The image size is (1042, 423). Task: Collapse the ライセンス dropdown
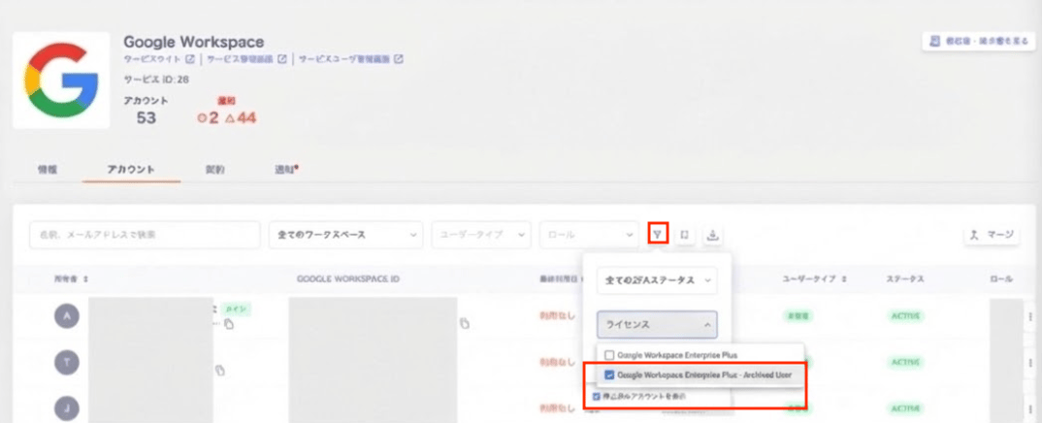coord(657,325)
